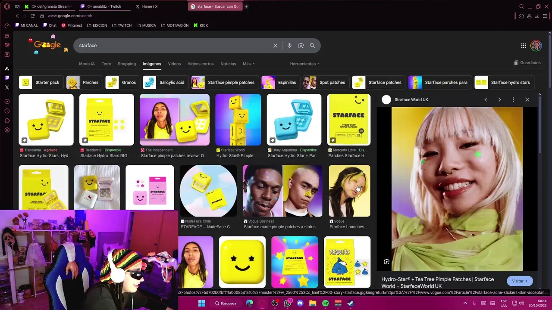Open the browser downloads icon
The height and width of the screenshot is (310, 552).
(537, 16)
